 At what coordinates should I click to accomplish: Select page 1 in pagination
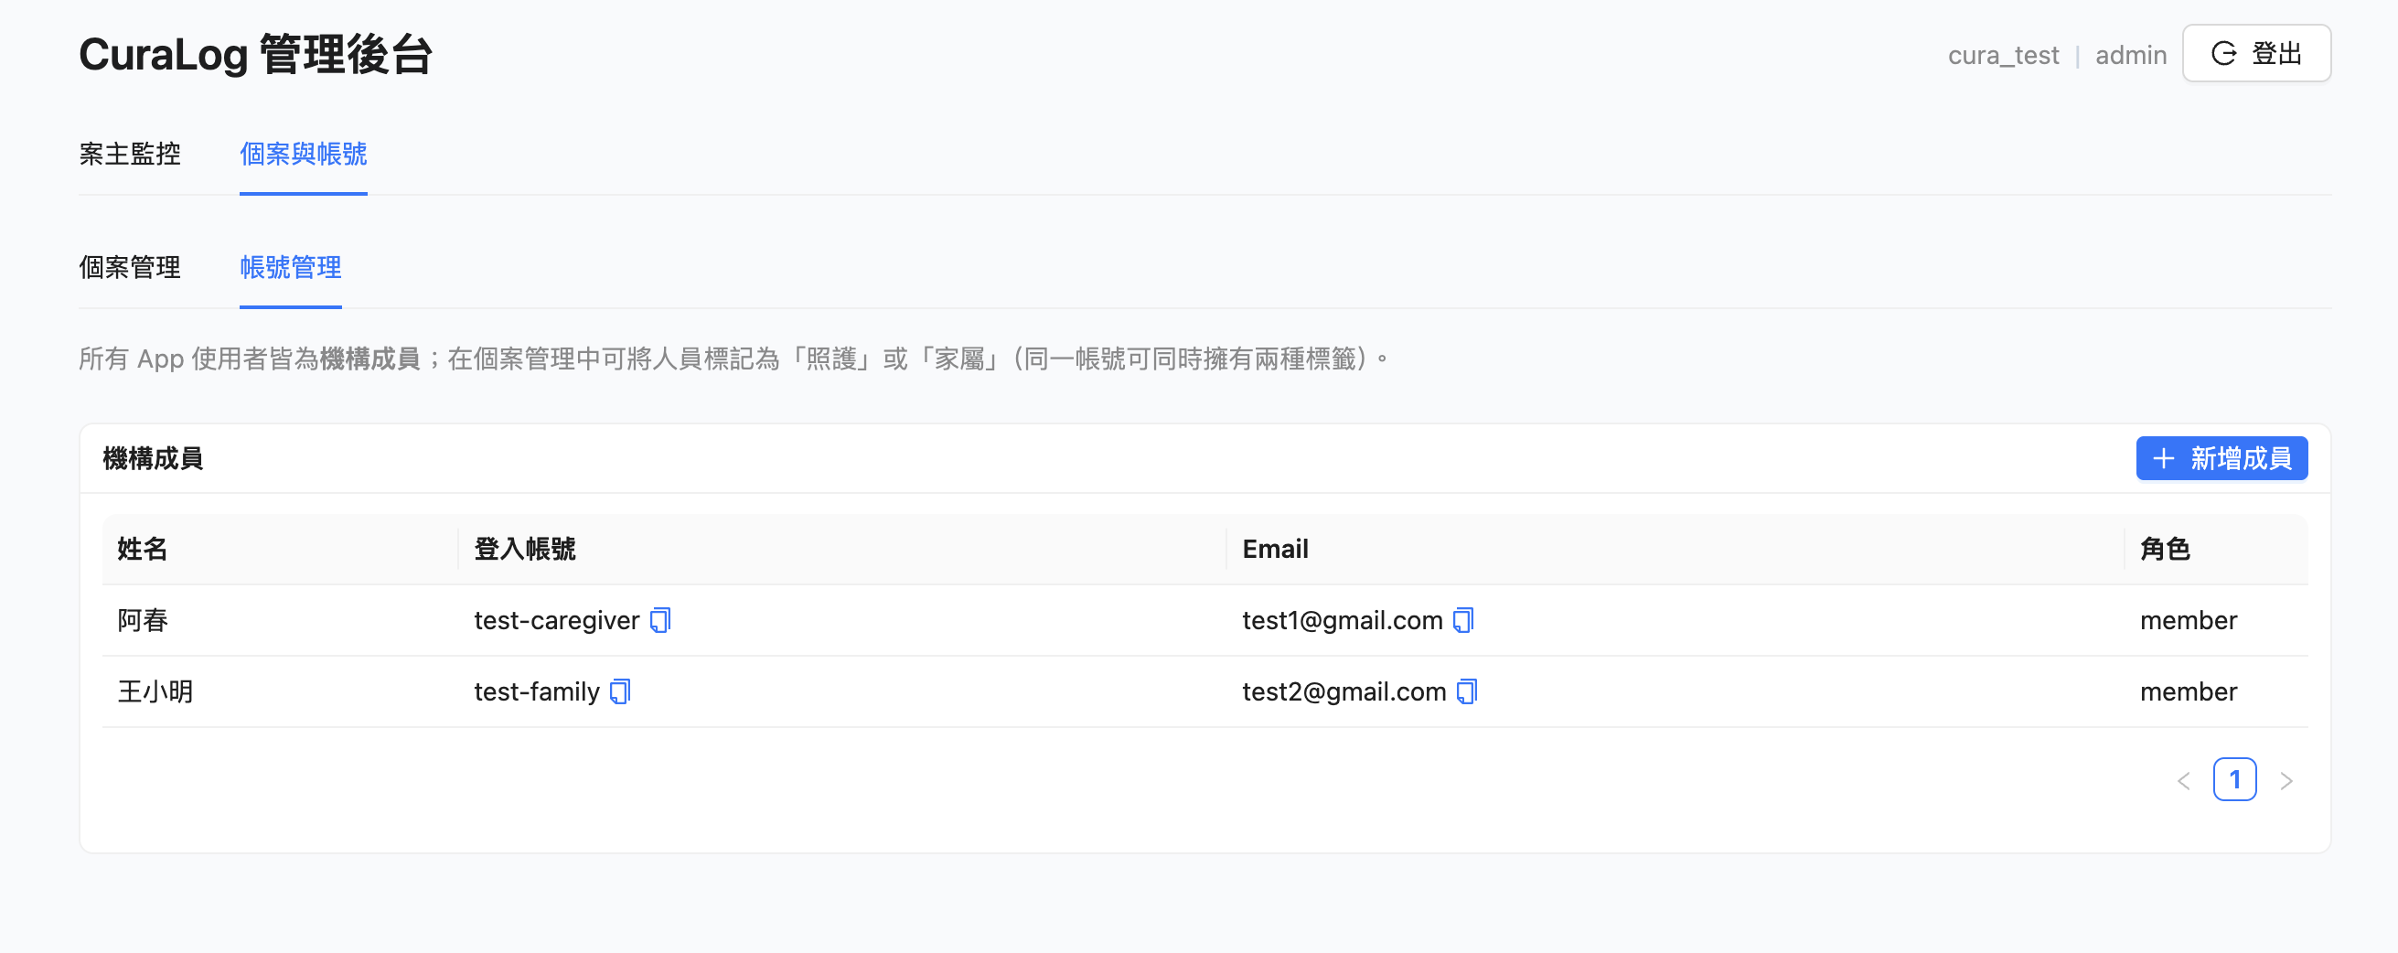(x=2234, y=780)
